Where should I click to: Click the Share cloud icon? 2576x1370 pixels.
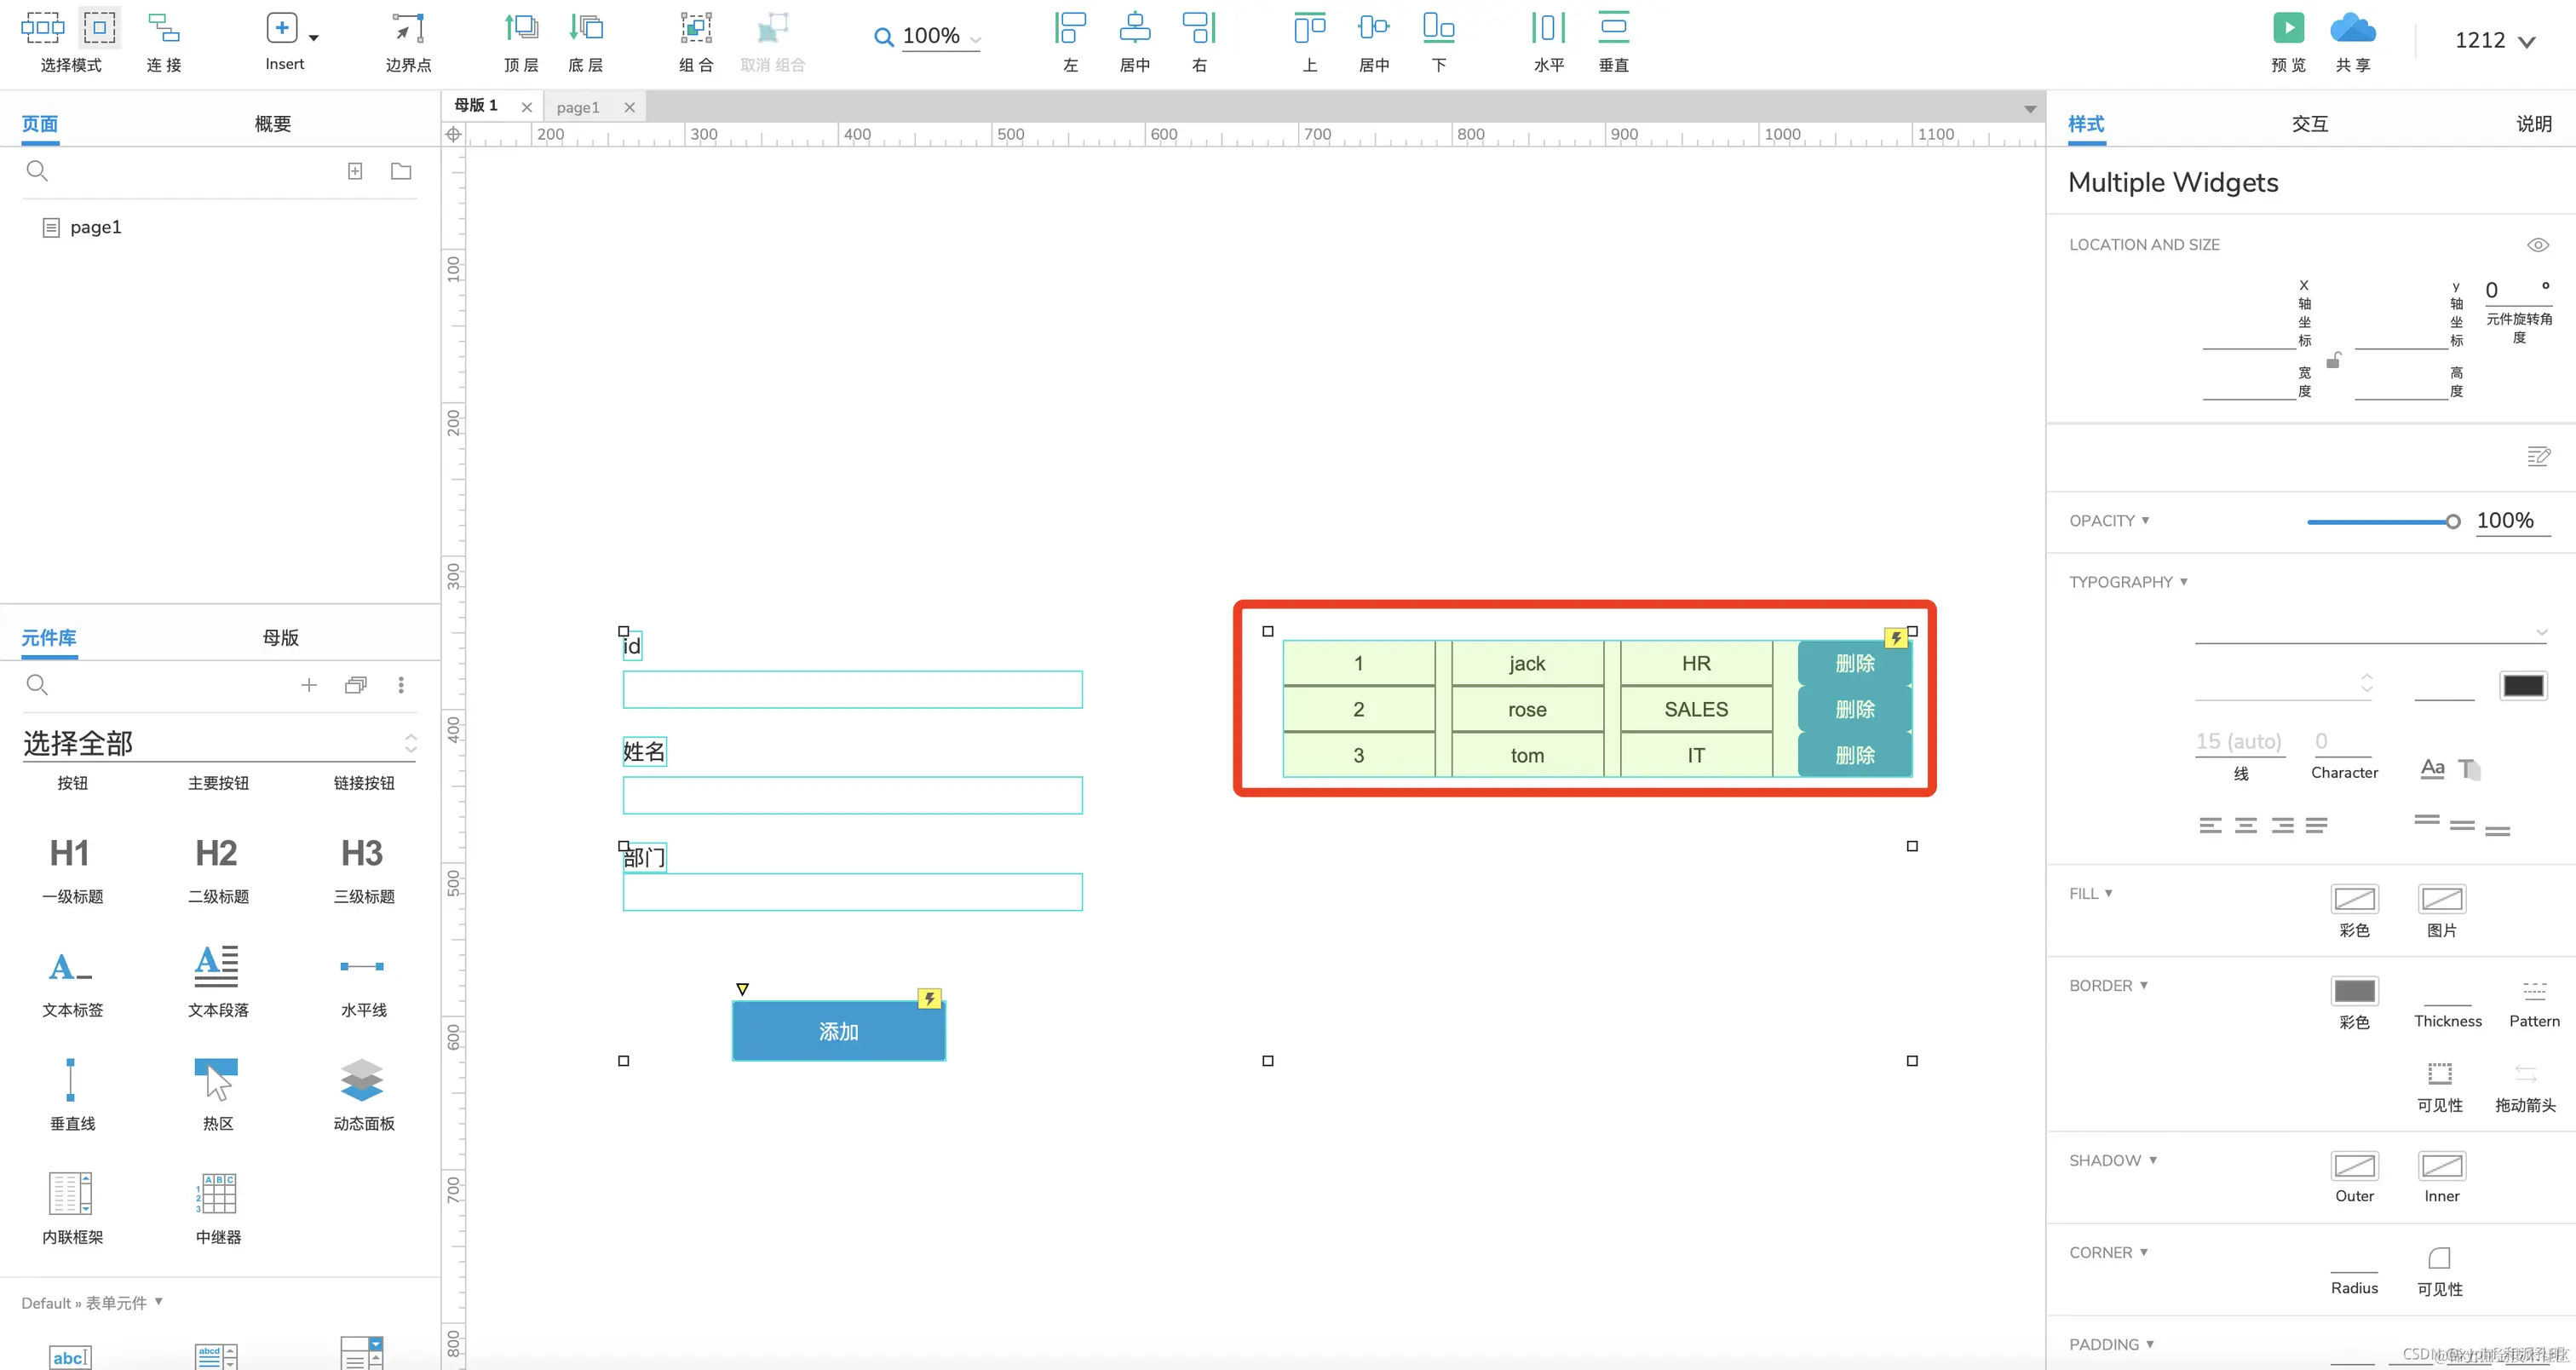pyautogui.click(x=2352, y=28)
